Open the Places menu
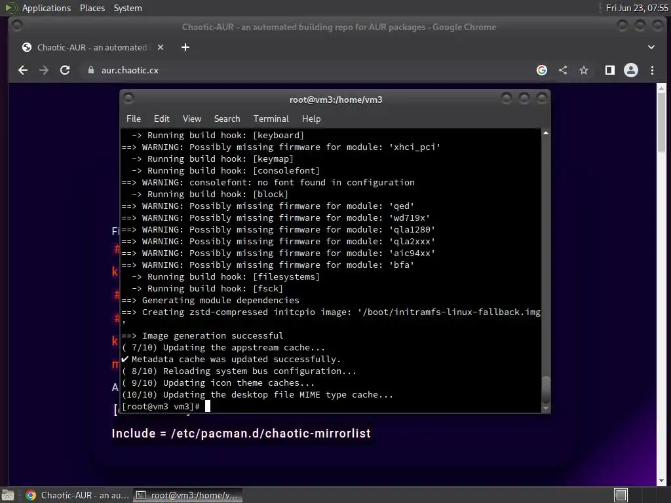The image size is (671, 503). (x=92, y=8)
